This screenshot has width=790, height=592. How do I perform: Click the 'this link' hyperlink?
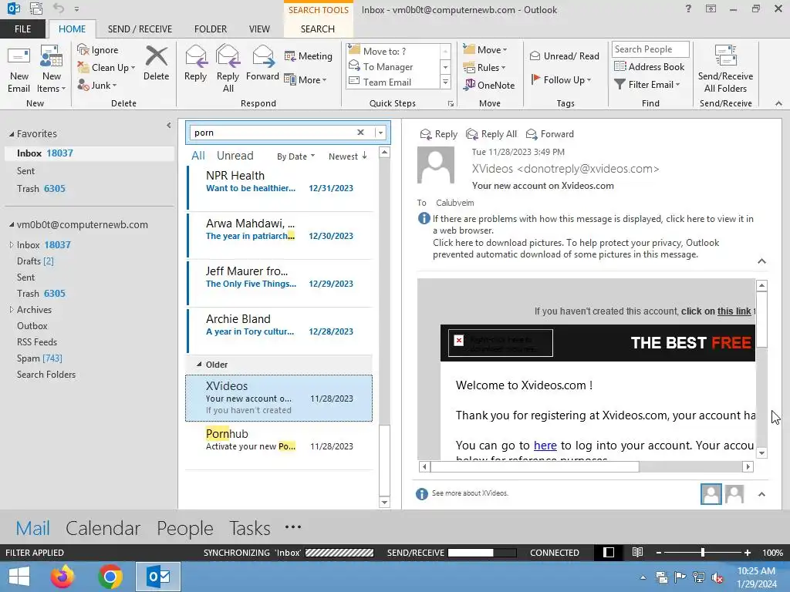734,311
